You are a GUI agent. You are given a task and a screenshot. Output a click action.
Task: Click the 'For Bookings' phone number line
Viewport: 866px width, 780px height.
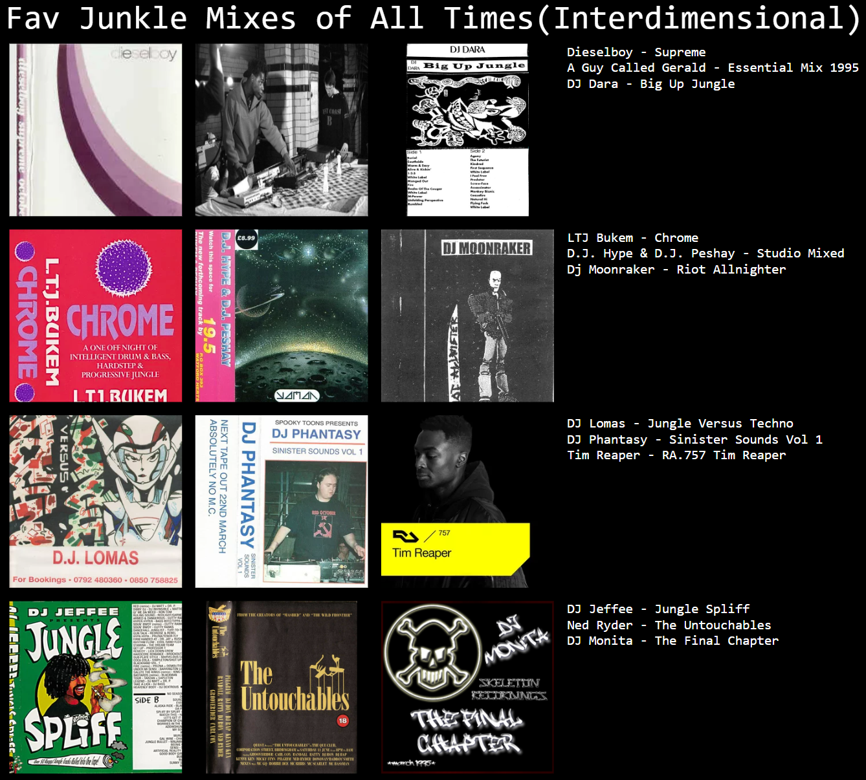coord(95,580)
